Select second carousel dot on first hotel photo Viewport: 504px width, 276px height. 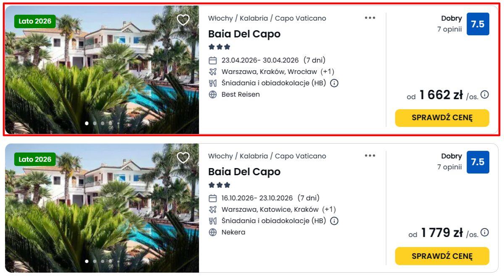[95, 124]
